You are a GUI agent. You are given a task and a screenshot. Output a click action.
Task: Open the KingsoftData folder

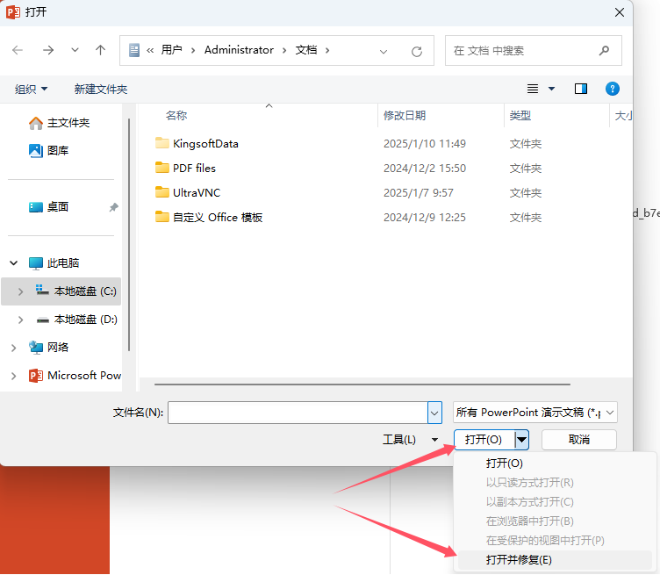[x=205, y=143]
